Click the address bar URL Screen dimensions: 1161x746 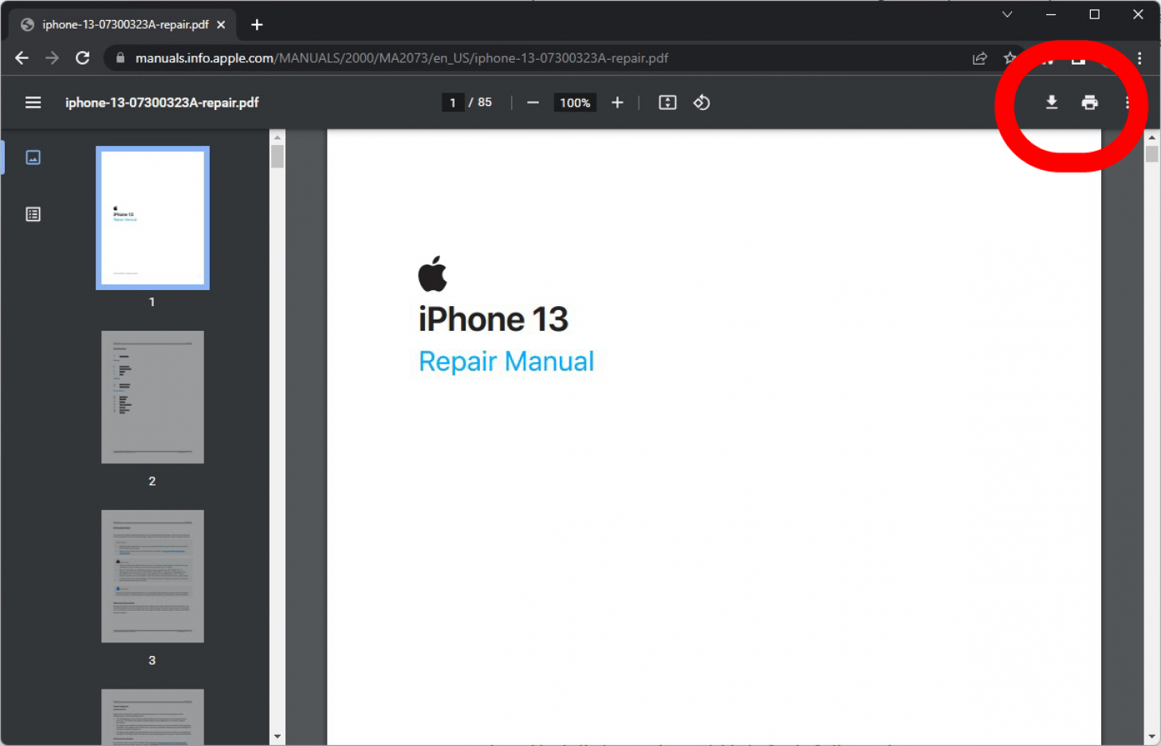(x=402, y=58)
